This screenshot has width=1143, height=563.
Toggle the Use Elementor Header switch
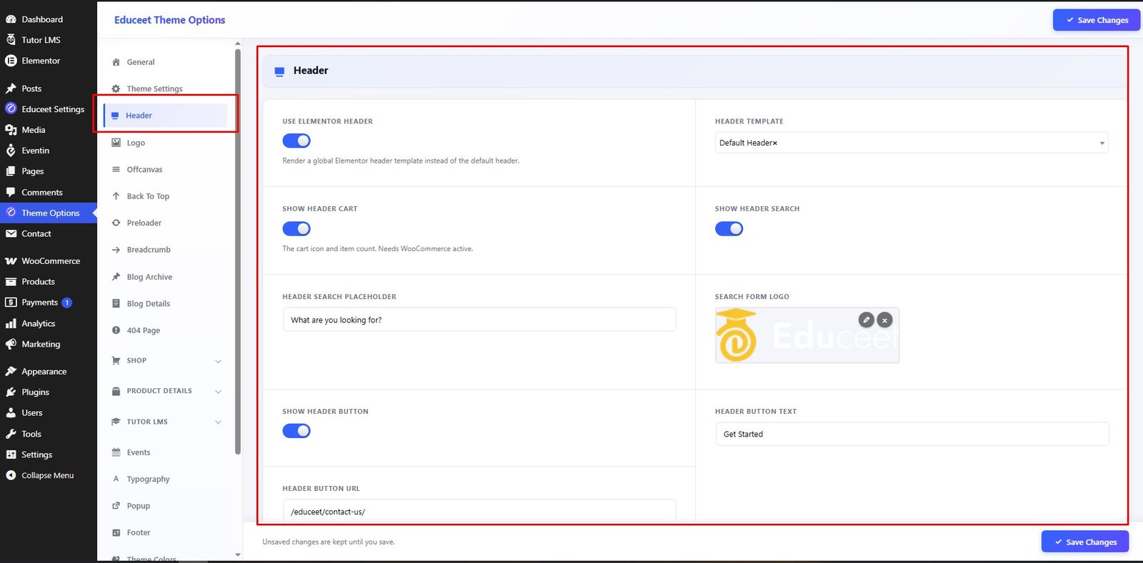(x=296, y=141)
